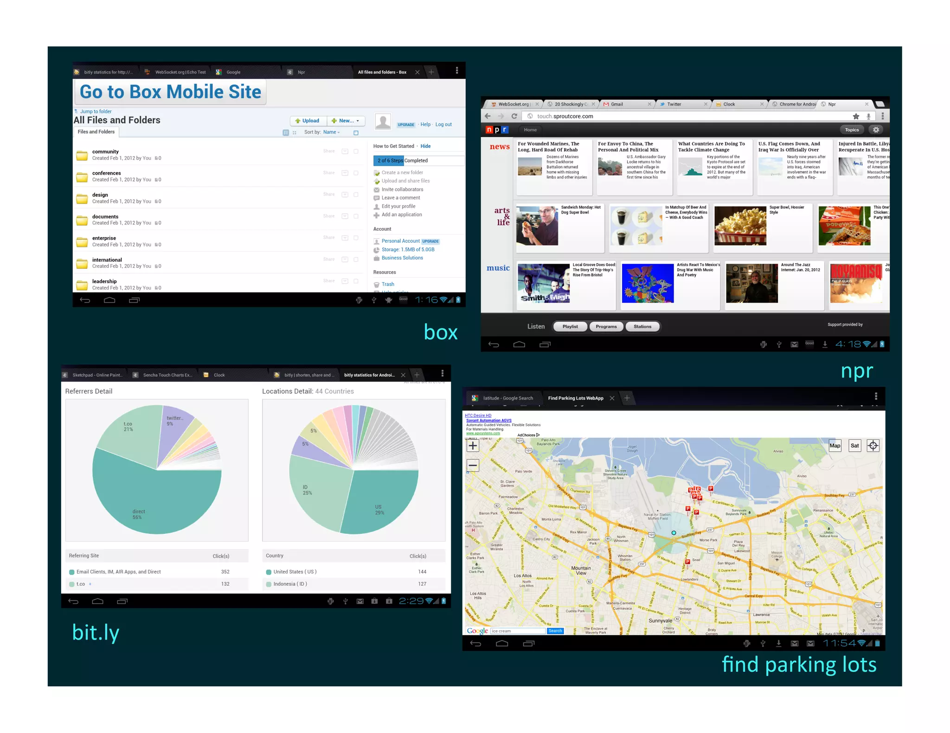Tap Go to Box Mobile Site banner
Image resolution: width=950 pixels, height=733 pixels.
(171, 91)
